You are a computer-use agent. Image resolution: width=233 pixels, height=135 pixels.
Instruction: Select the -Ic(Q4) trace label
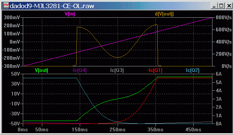point(79,70)
